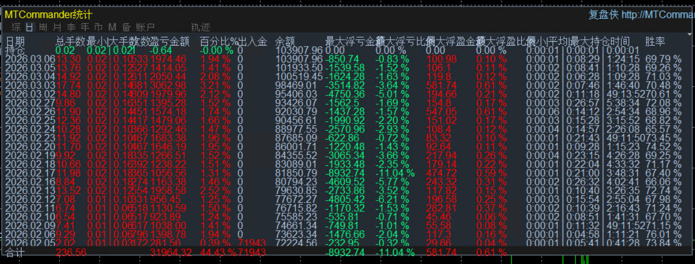Select the 2026.02.06 date row
This screenshot has height=264, width=695.
(30, 234)
